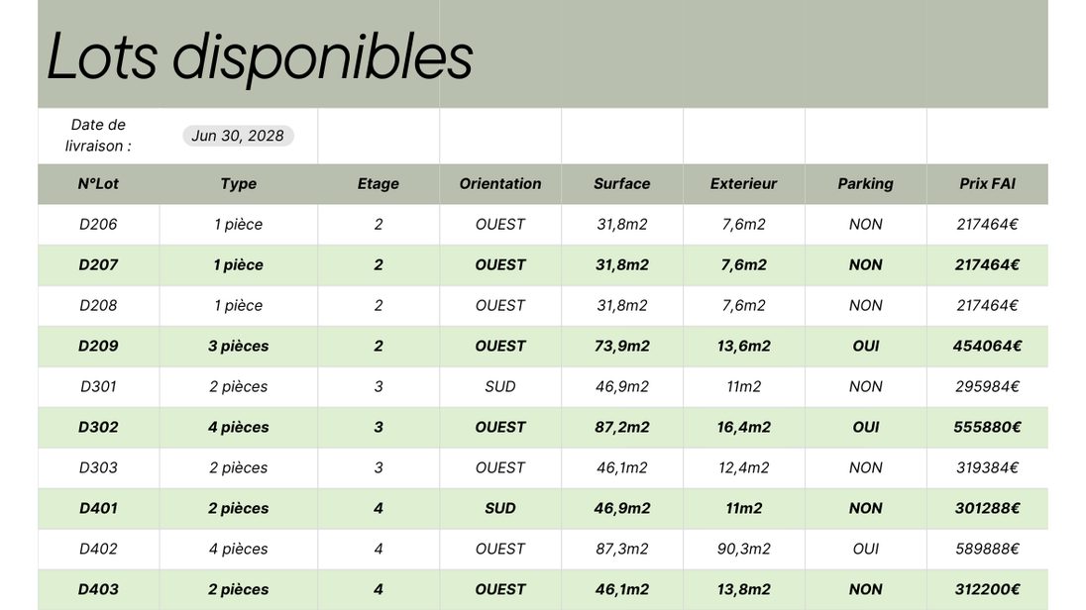1086x610 pixels.
Task: Select the Orientation column header
Action: pyautogui.click(x=500, y=184)
